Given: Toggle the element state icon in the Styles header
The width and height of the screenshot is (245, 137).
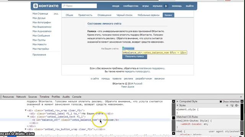Looking at the screenshot, I should pyautogui.click(x=232, y=105).
